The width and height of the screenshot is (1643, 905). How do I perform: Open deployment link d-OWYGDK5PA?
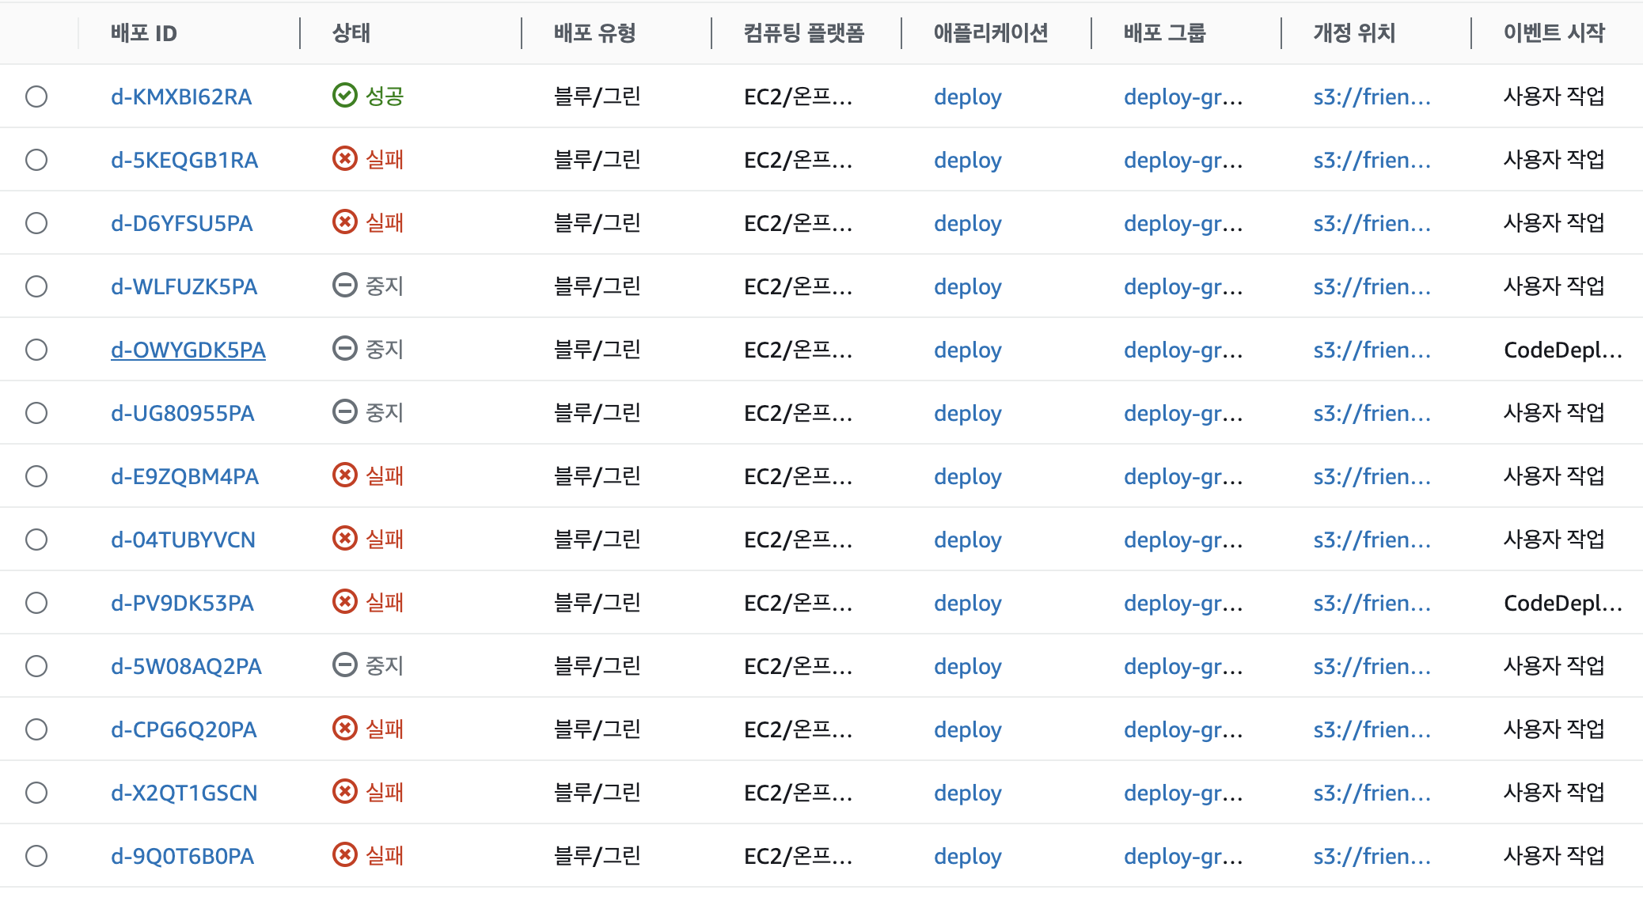click(188, 350)
